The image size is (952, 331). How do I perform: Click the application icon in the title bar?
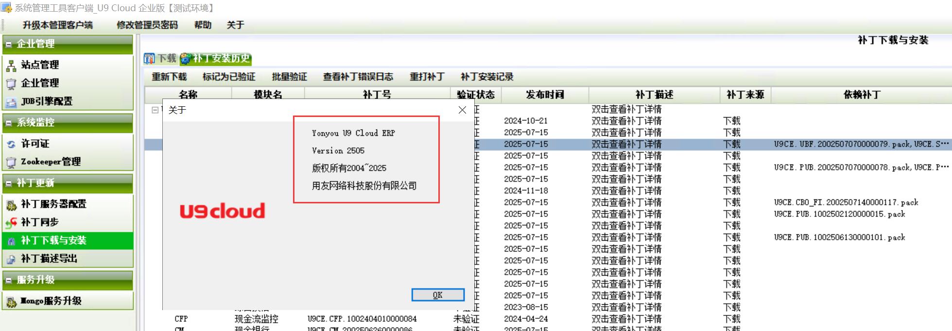click(6, 8)
